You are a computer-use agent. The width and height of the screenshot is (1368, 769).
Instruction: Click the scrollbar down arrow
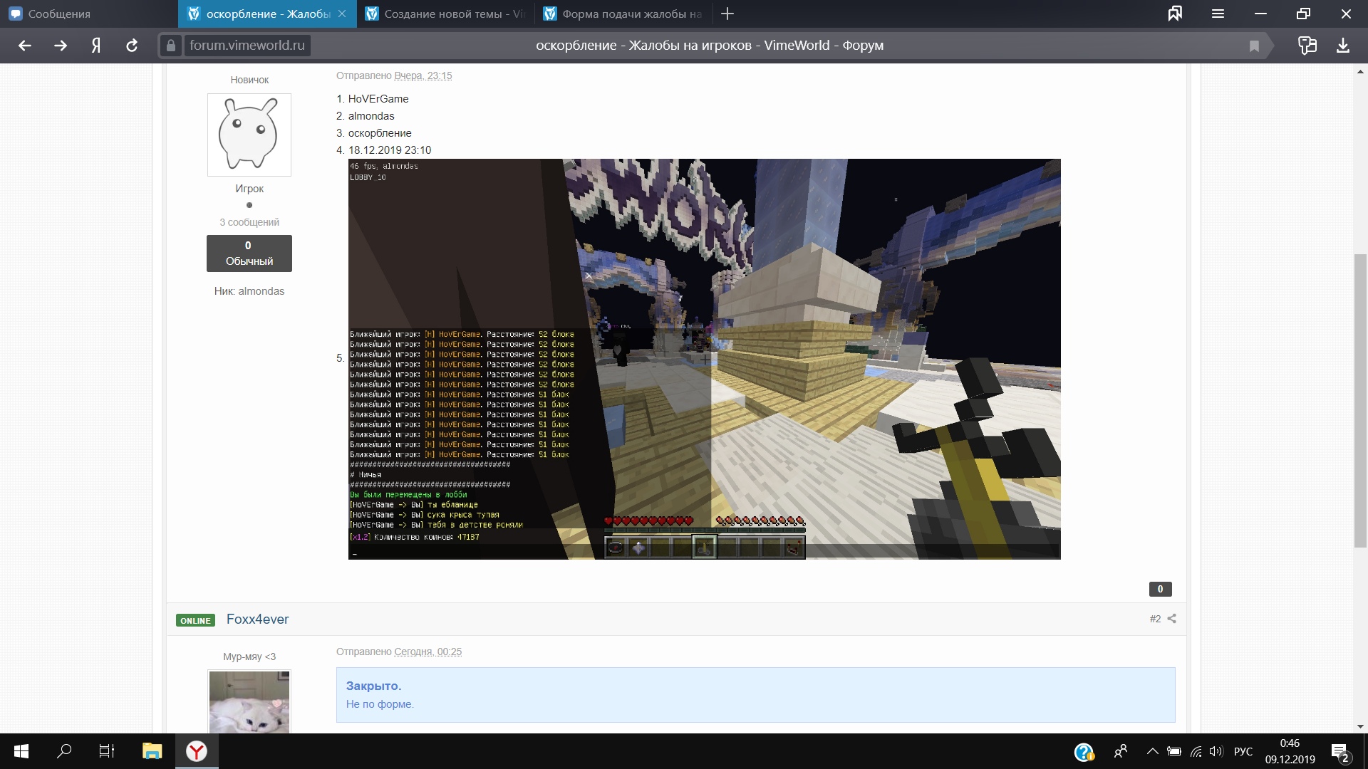pyautogui.click(x=1361, y=726)
